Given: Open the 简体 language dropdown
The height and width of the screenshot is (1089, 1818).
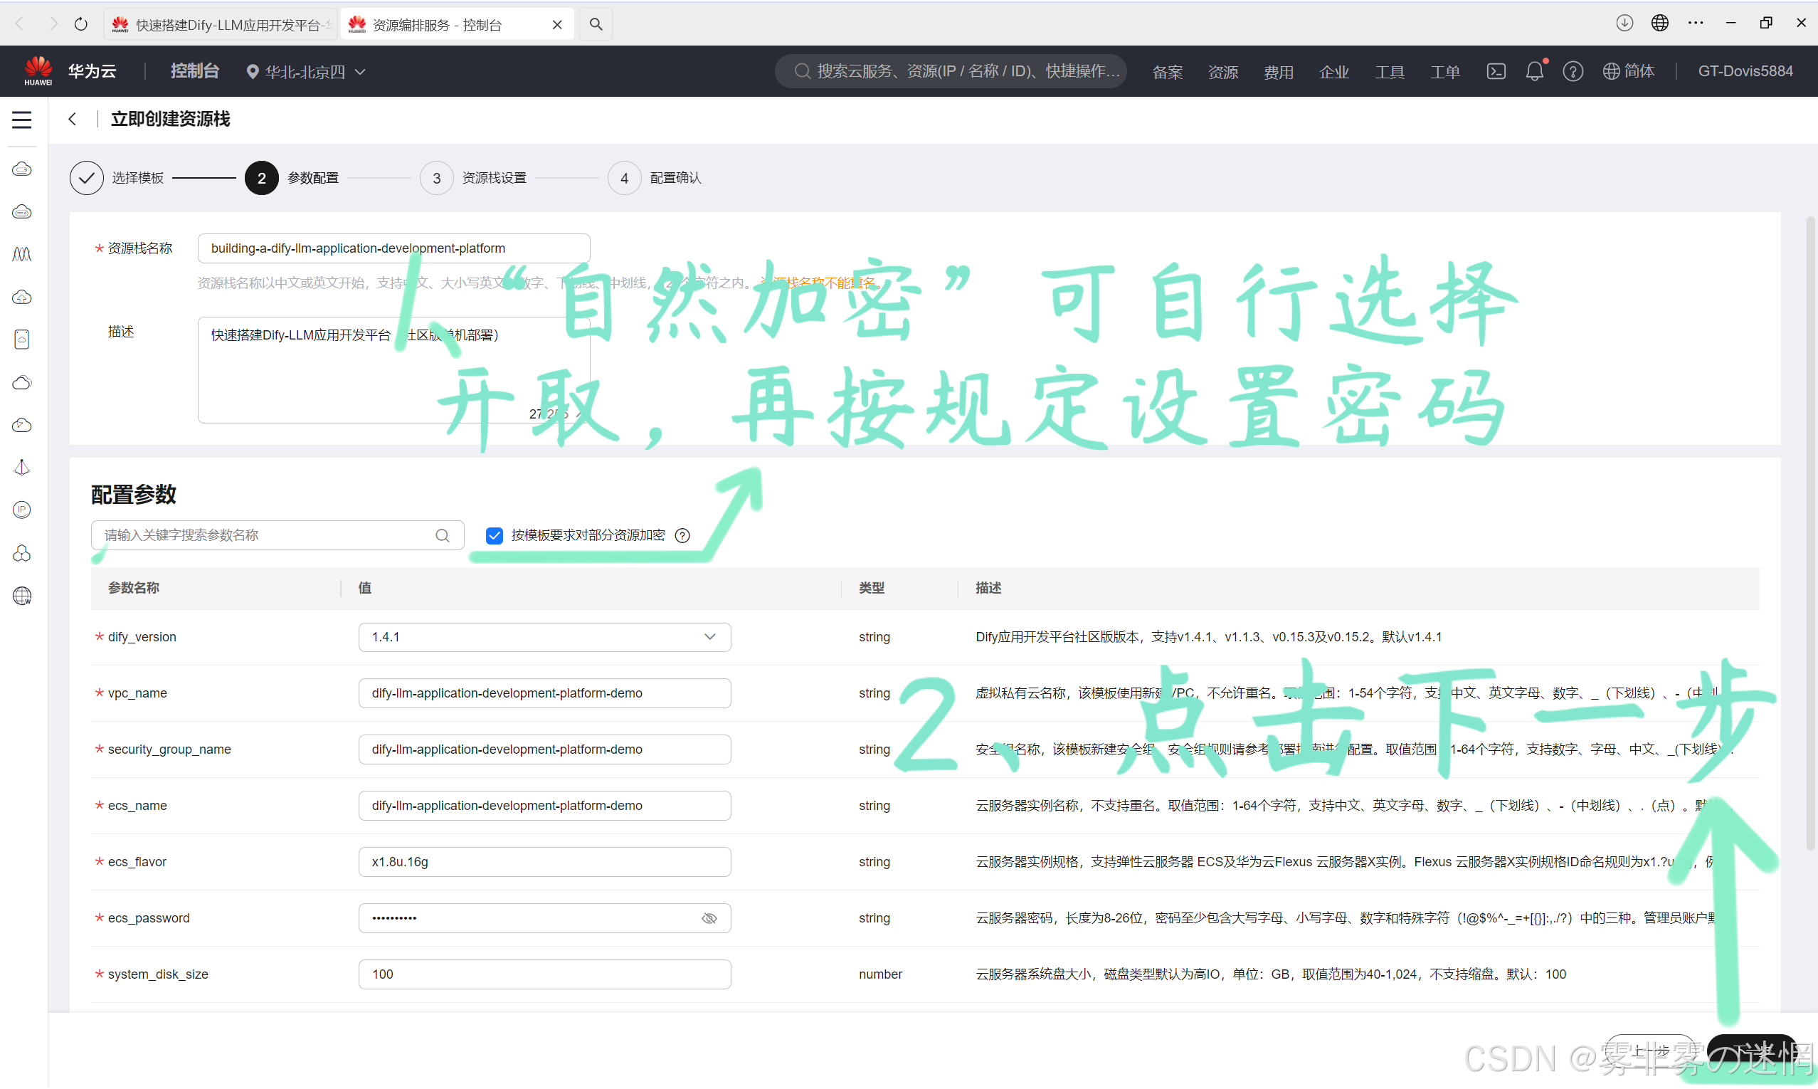Looking at the screenshot, I should pyautogui.click(x=1628, y=71).
